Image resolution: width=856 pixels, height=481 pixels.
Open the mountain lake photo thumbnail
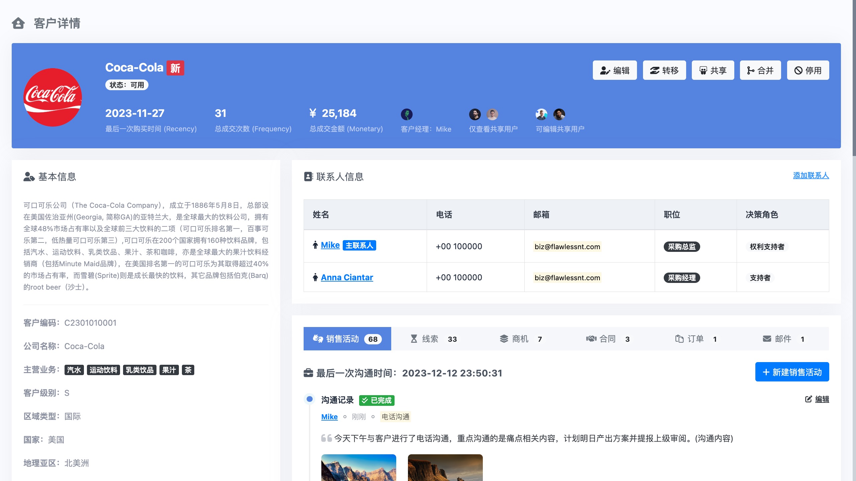(358, 467)
